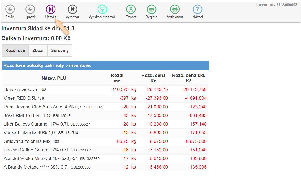
Task: Click the Vytisknout na zař. icon
Action: (102, 10)
